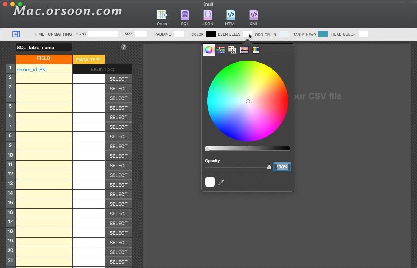The image size is (417, 268).
Task: Switch to color sliders picker tab
Action: [x=221, y=50]
